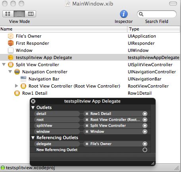Collapse the Referencing Outlets section
181x172 pixels.
pos(33,138)
